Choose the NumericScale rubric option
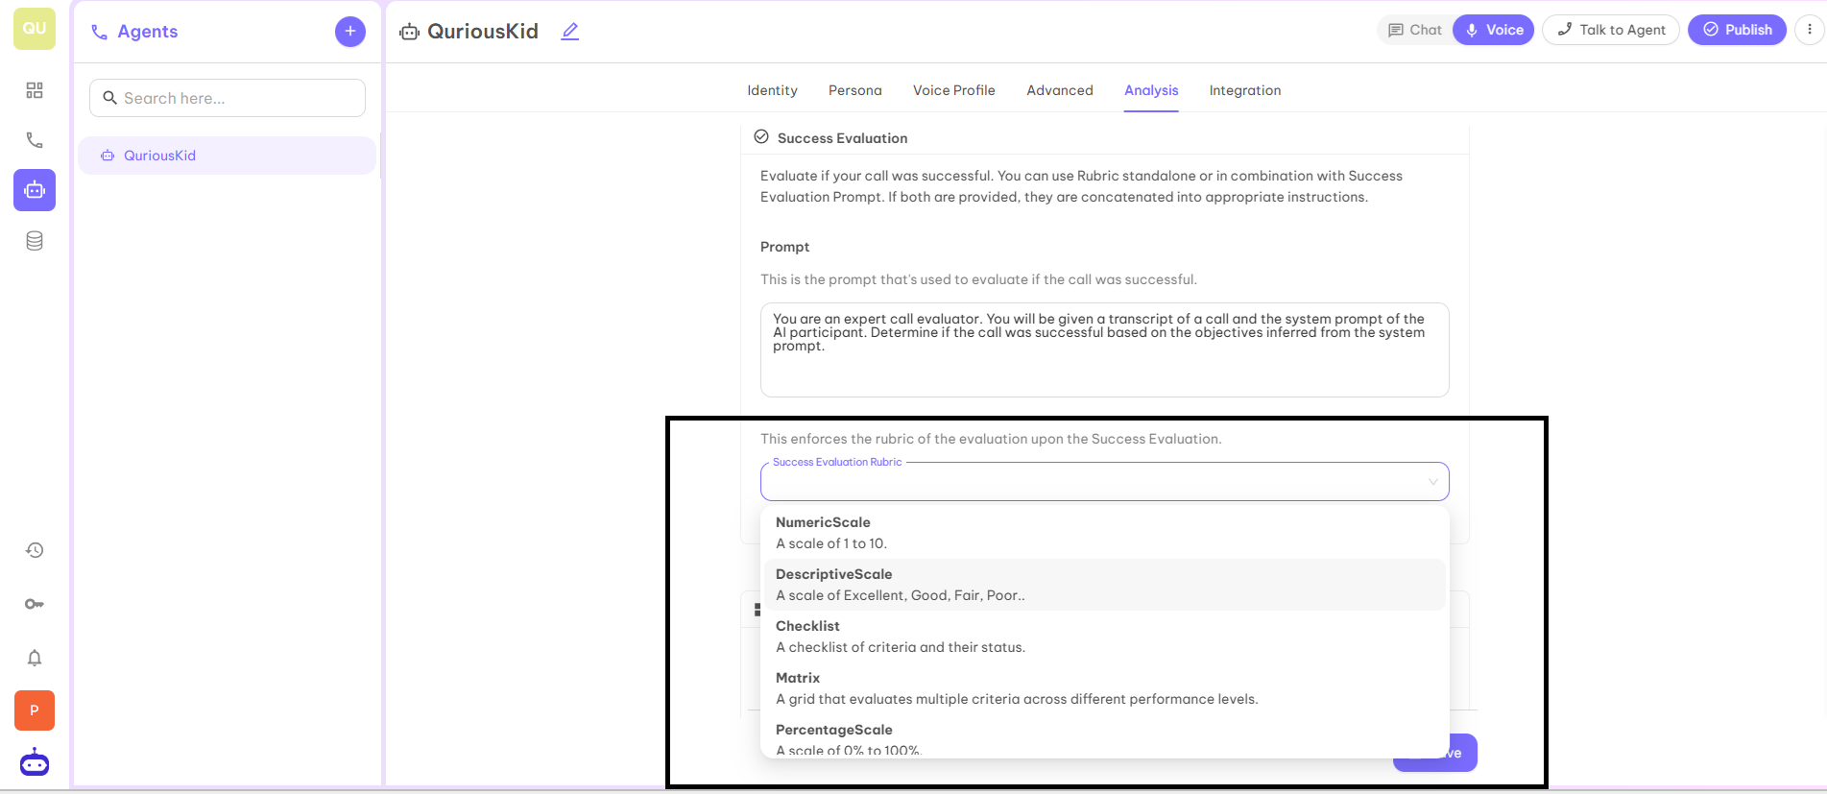 coord(1104,533)
